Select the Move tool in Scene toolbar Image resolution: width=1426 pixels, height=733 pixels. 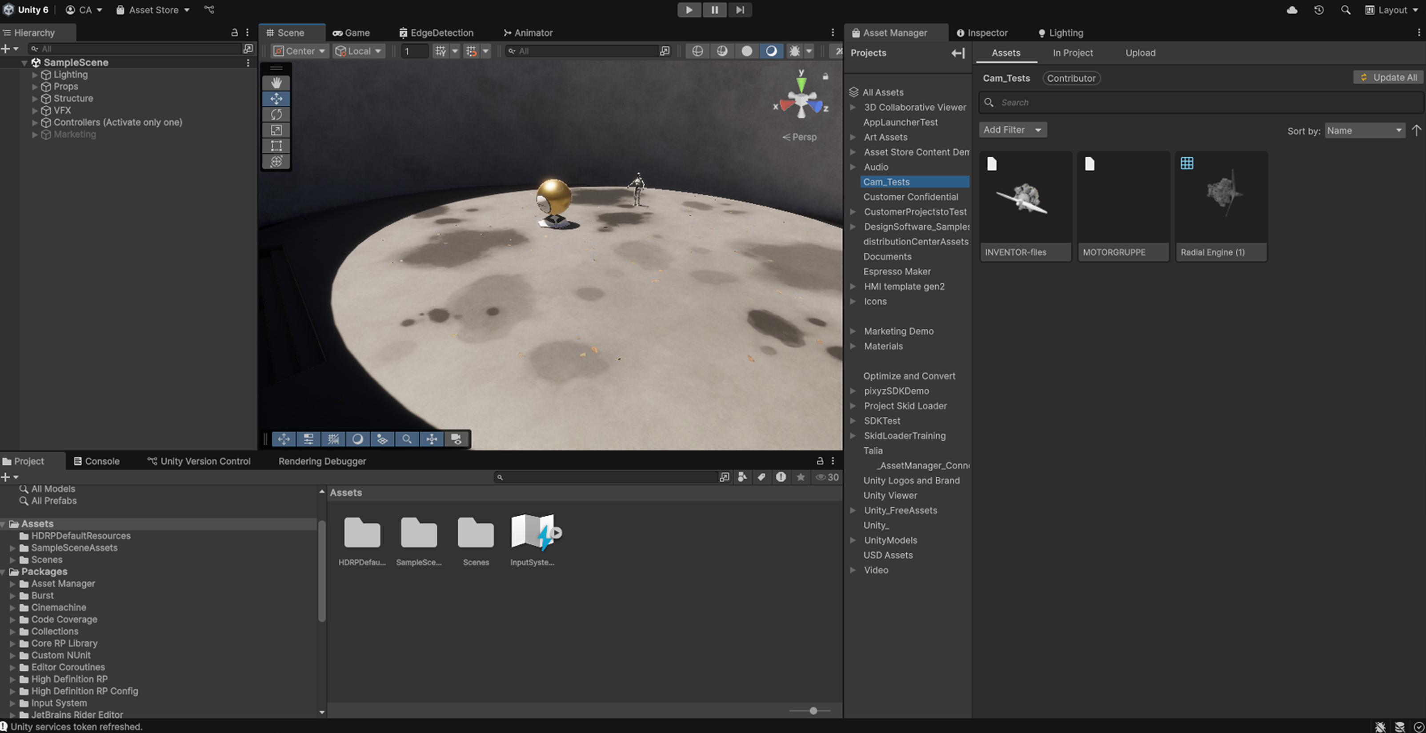[276, 99]
